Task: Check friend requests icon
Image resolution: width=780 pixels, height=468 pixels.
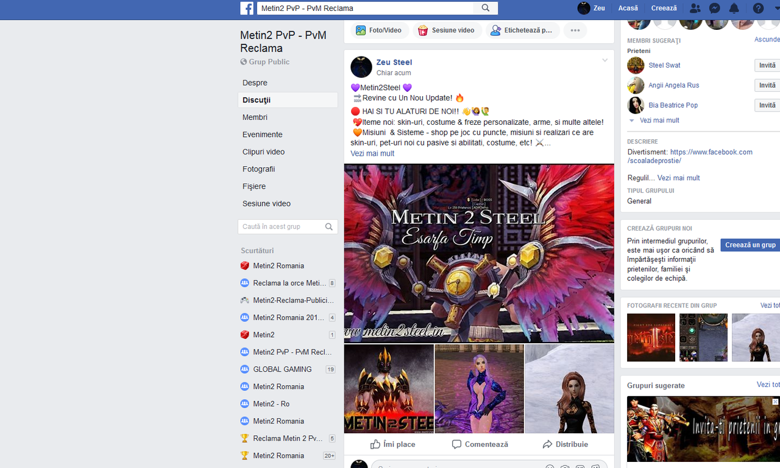Action: [x=695, y=9]
